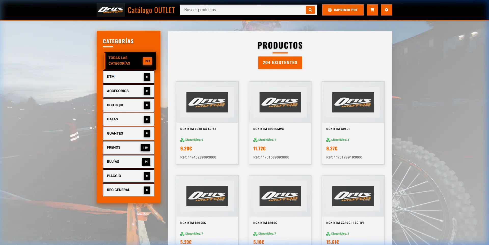
Task: Select the REC GENERAL category
Action: point(129,190)
